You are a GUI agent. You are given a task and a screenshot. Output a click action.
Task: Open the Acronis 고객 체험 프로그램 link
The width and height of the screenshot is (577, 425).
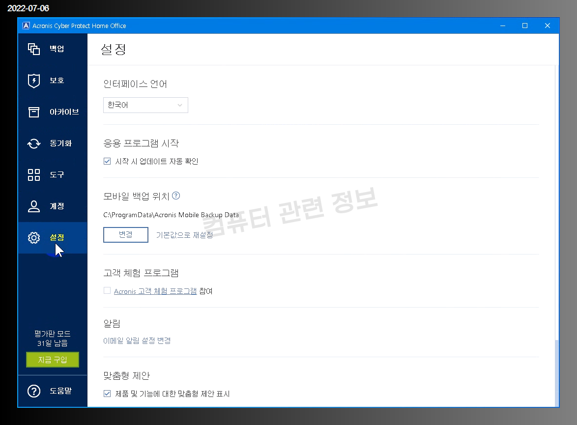pos(155,291)
